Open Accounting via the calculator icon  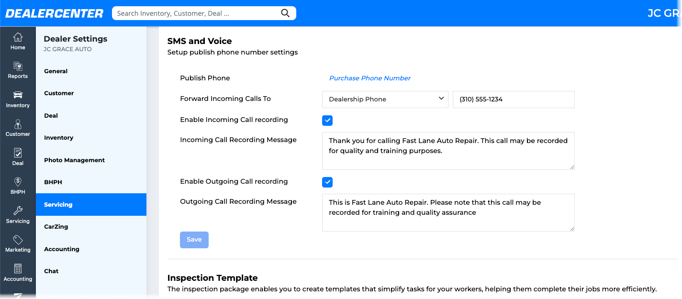click(x=18, y=273)
